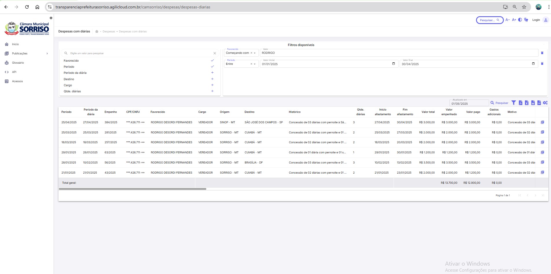Click the table's horizontal scrollbar
Viewport: 551px width, 274px height.
click(x=133, y=189)
